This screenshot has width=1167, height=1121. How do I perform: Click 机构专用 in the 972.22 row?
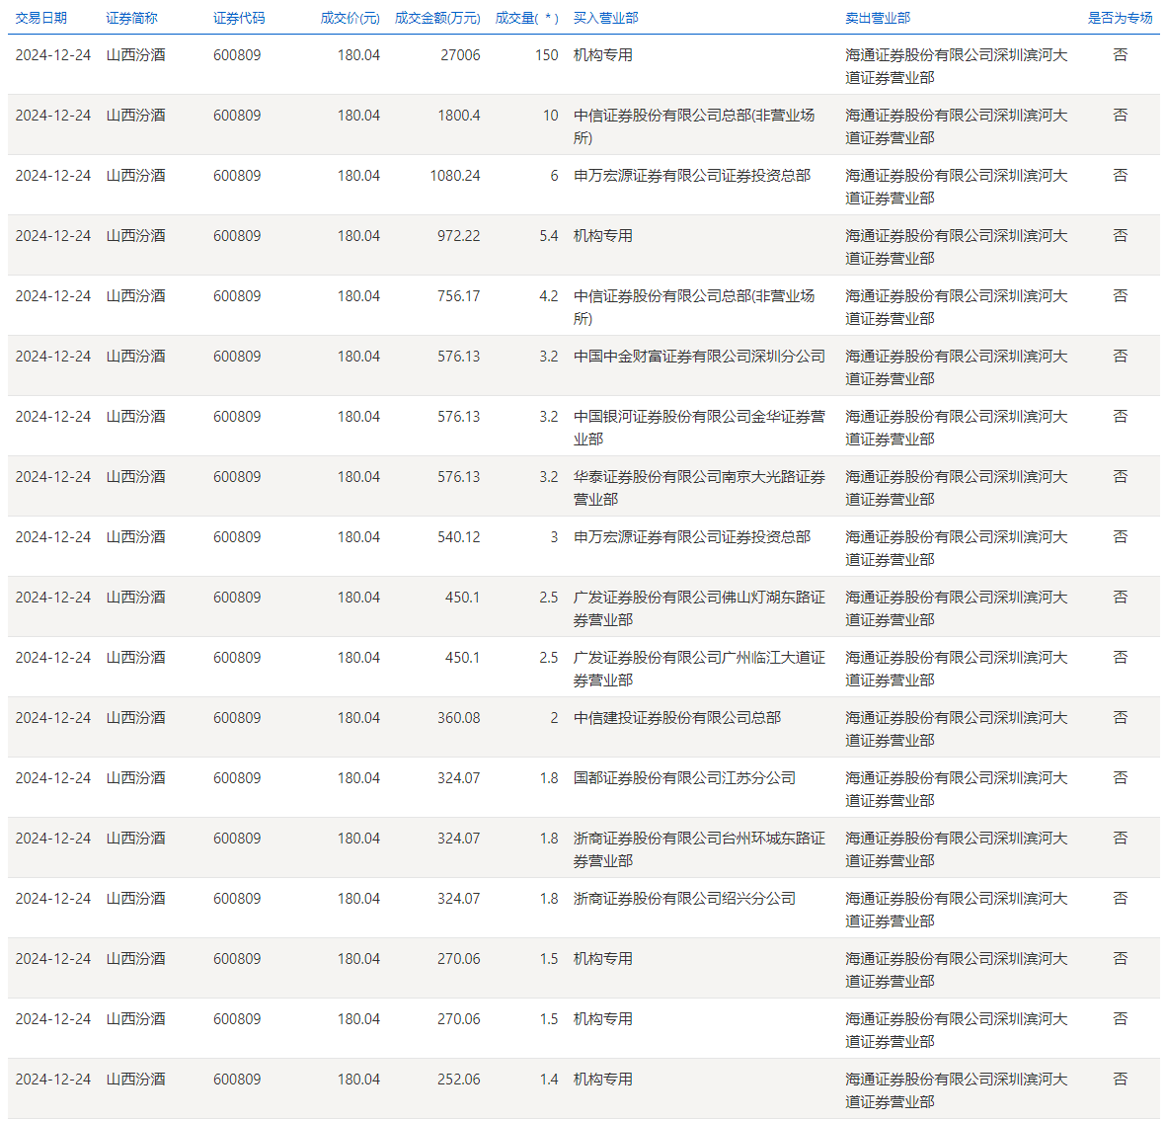(603, 236)
